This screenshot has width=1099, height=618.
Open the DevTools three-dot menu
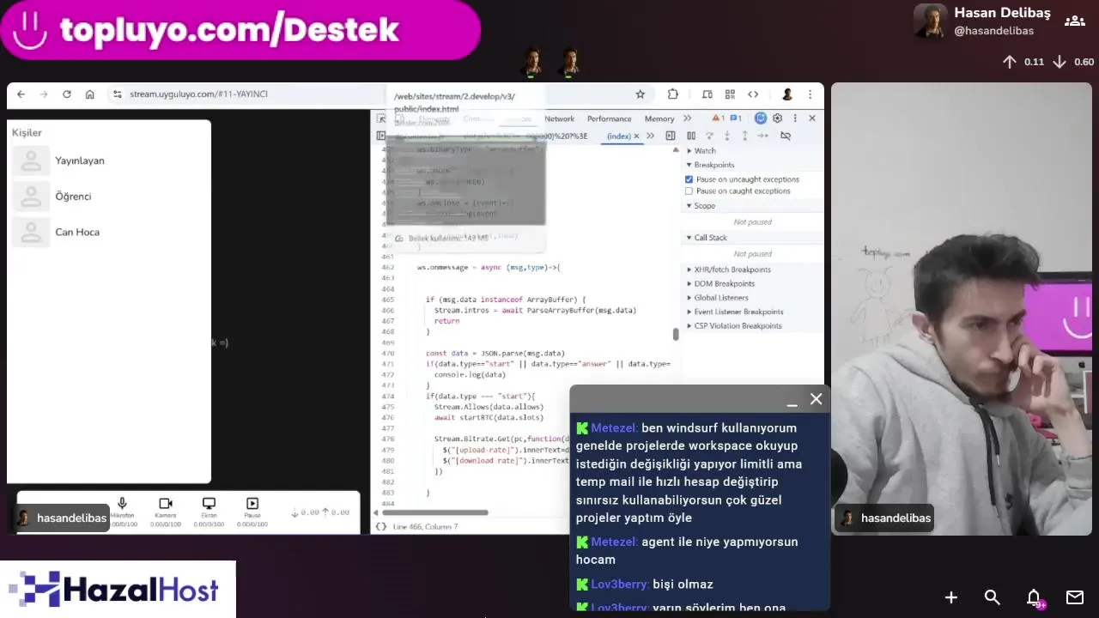795,118
